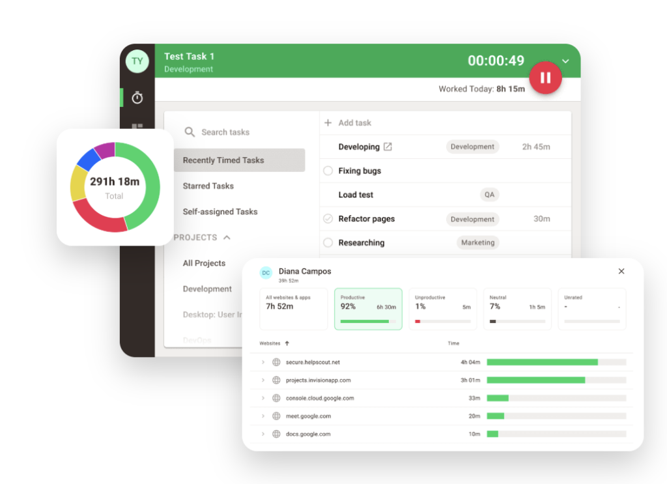This screenshot has height=484, width=667.
Task: Click globe icon for meet.google.com
Action: [x=276, y=416]
